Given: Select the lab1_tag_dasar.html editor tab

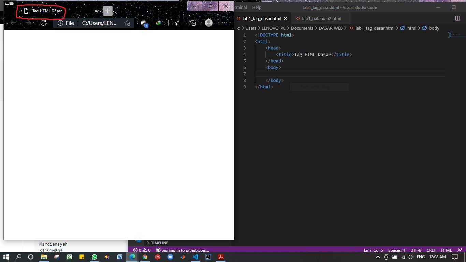Looking at the screenshot, I should point(262,18).
